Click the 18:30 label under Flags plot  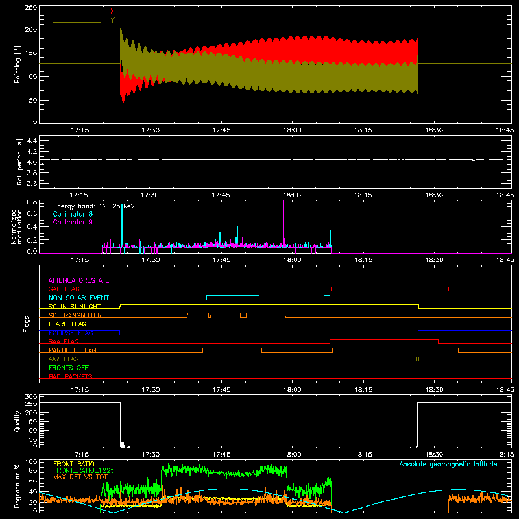tap(434, 390)
